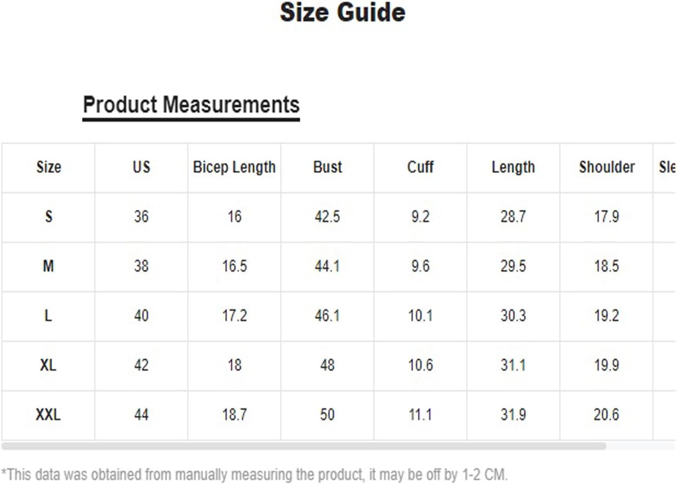Screen dimensions: 677x484
Task: Select the XXL size row label
Action: [x=49, y=415]
